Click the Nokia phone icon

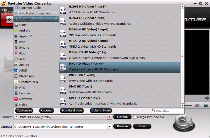click(x=16, y=105)
